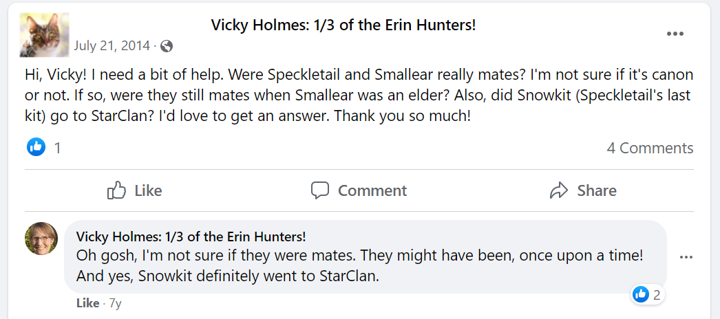Click the like reaction badge on comment
This screenshot has height=319, width=720.
(x=641, y=294)
